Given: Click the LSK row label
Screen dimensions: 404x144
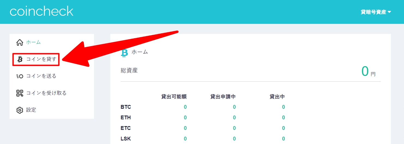Looking at the screenshot, I should pos(126,139).
